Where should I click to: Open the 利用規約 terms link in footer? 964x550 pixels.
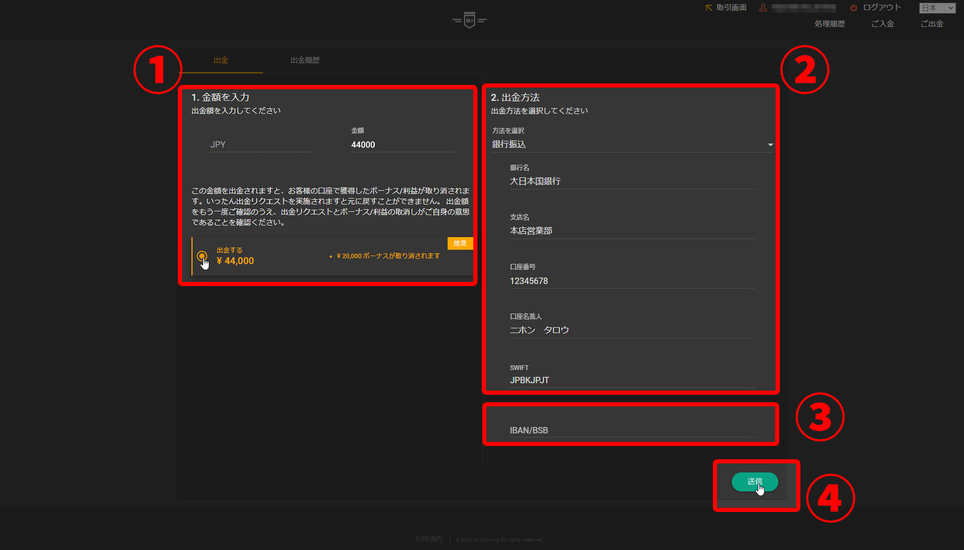pos(428,539)
